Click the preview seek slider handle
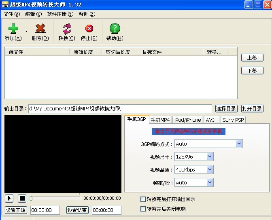 point(31,198)
